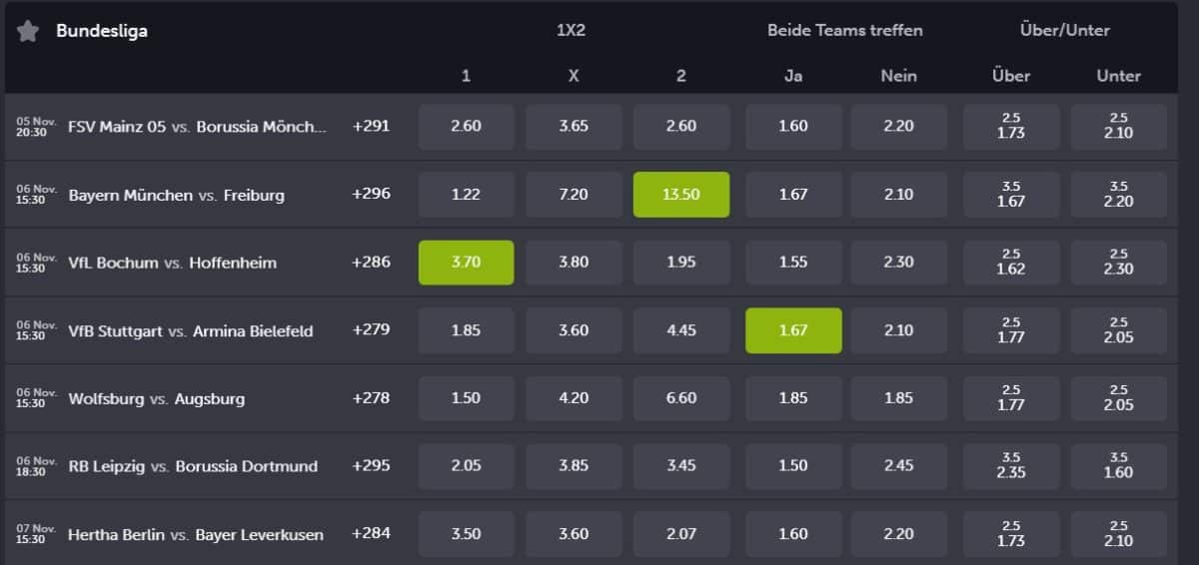Select 2.07 Bayer Leverkusen win odds
Screen dimensions: 1199x565
pos(681,534)
